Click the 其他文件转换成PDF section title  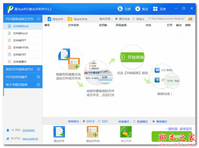click(x=20, y=69)
